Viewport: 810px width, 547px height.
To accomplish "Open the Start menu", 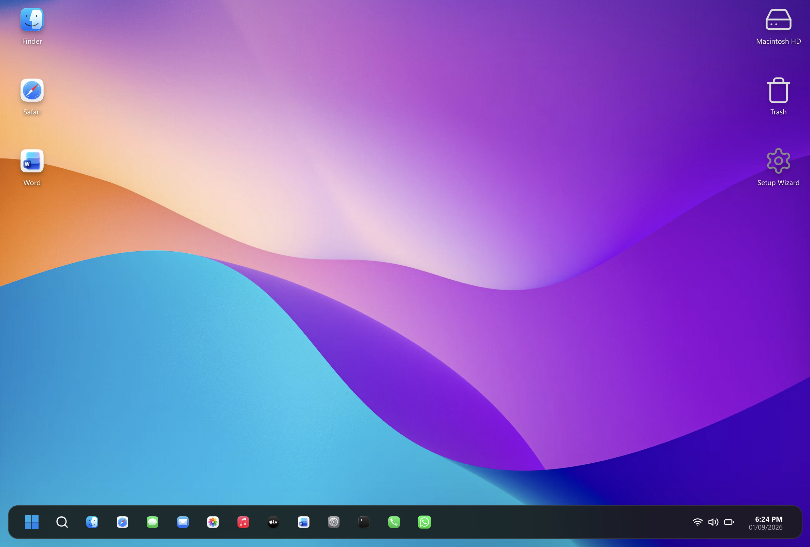I will 32,522.
